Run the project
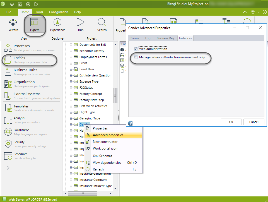This screenshot has width=268, height=202. (x=81, y=25)
